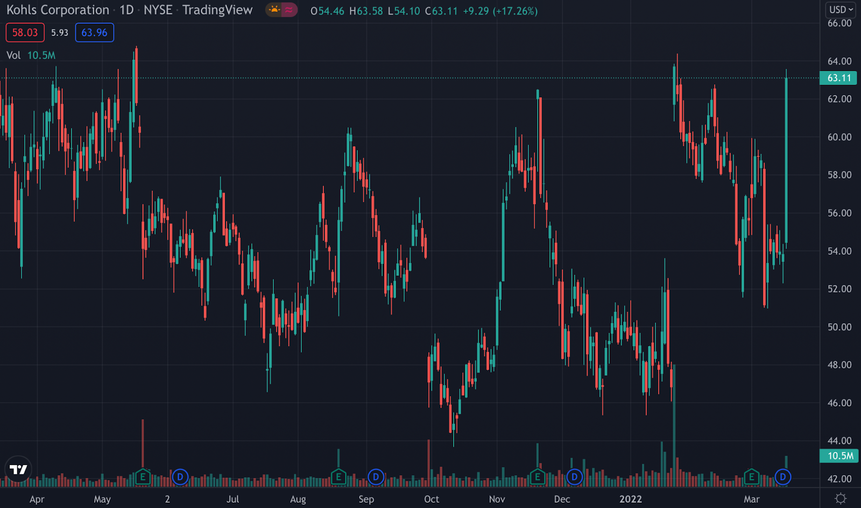Click the 60.00 price scale label

pos(839,137)
